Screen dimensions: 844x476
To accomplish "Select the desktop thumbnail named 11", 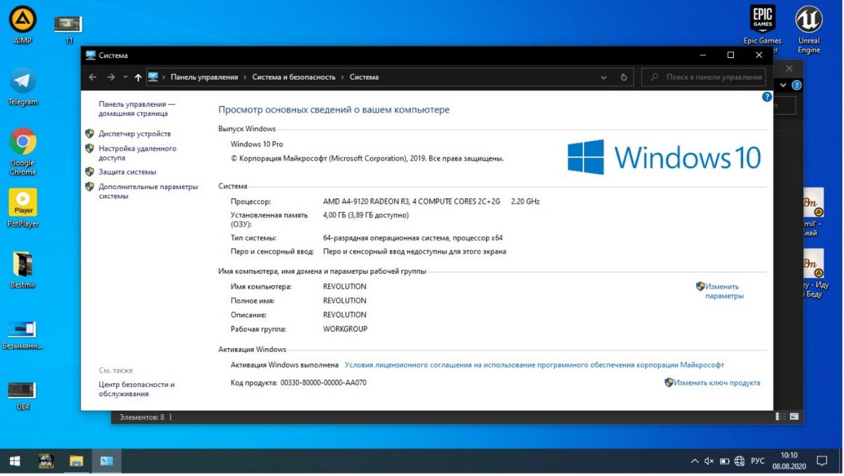I will tap(69, 30).
